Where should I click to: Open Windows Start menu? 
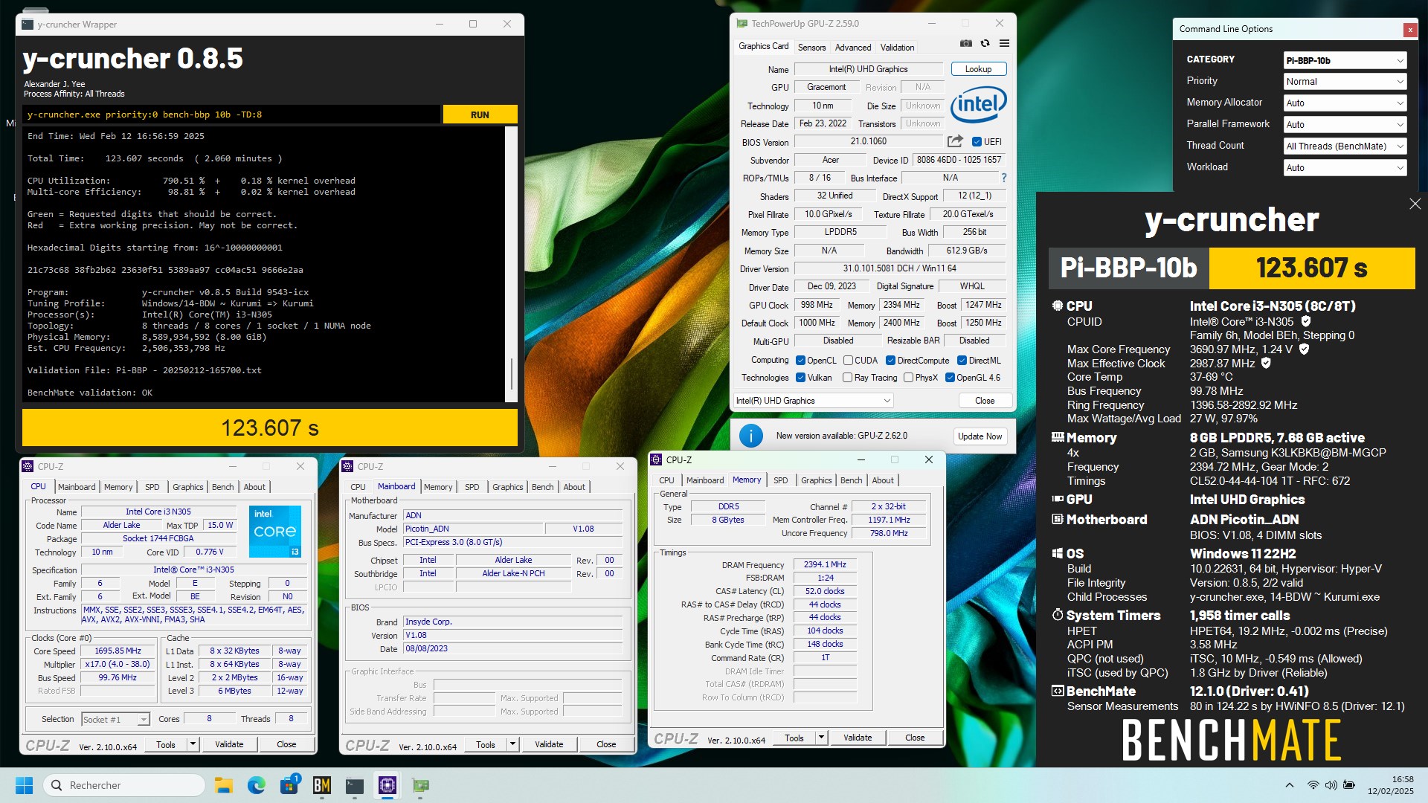[x=24, y=785]
